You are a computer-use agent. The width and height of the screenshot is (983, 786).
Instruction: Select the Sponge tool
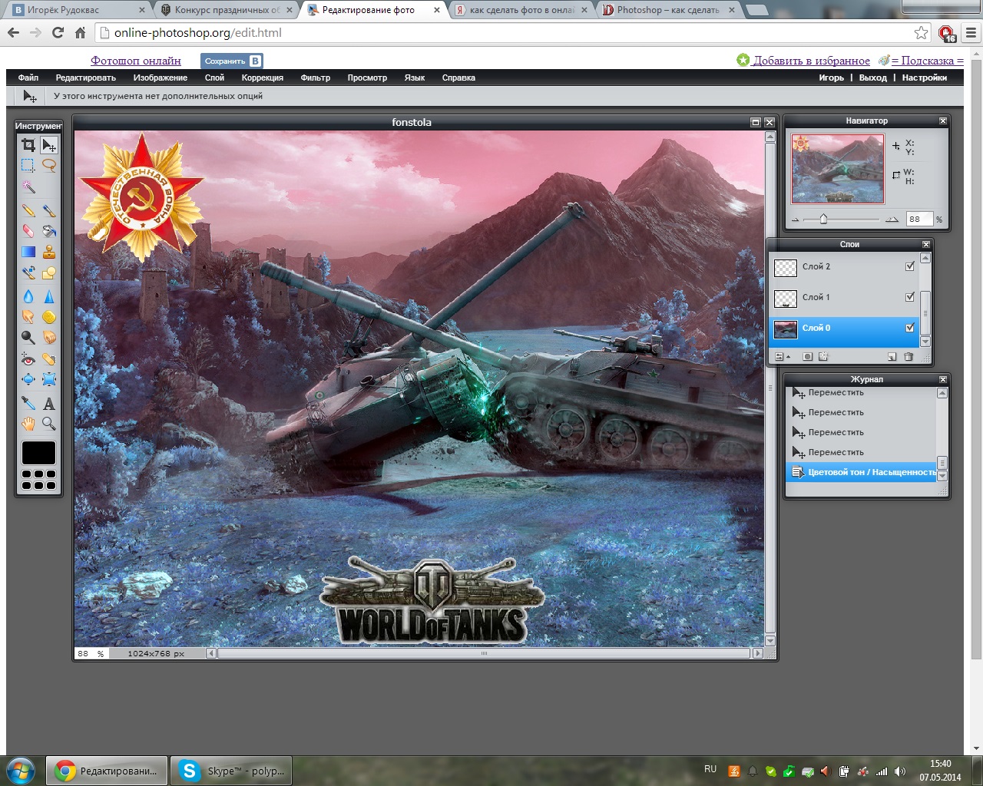[49, 316]
